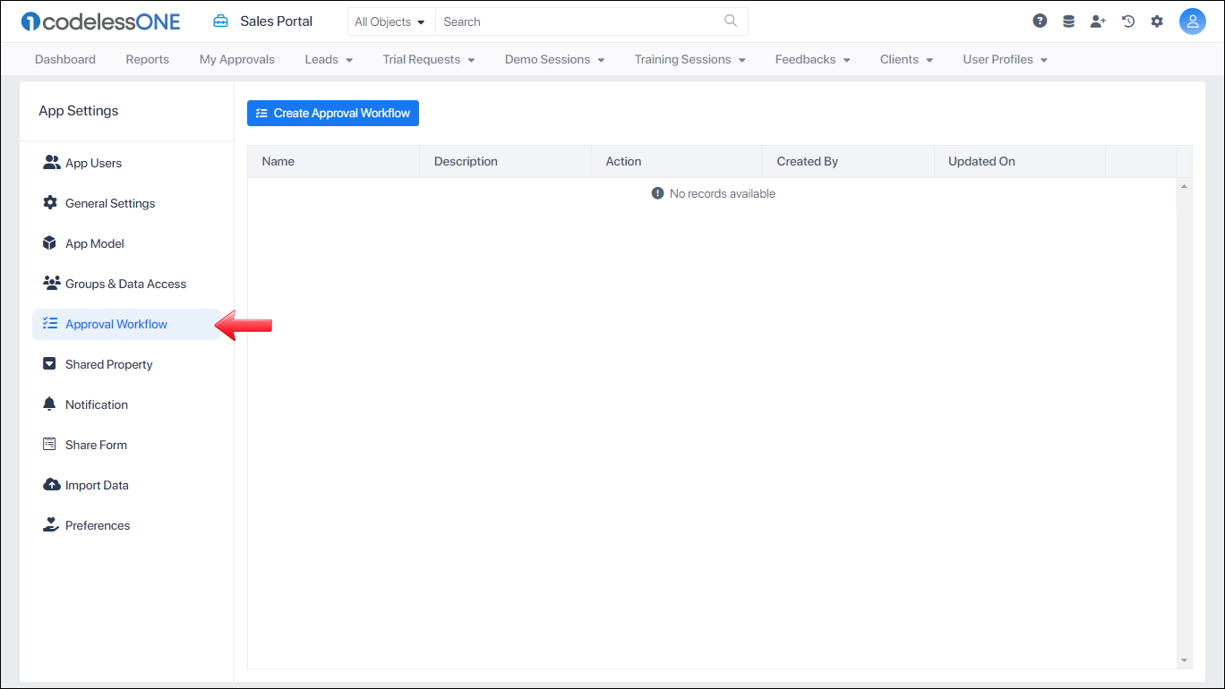Open the invite user icon
The width and height of the screenshot is (1225, 689).
pyautogui.click(x=1098, y=20)
